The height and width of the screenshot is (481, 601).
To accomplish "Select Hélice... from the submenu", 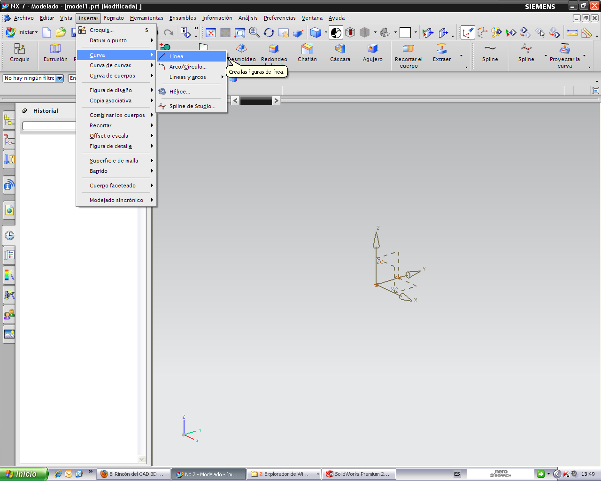I will [x=192, y=92].
